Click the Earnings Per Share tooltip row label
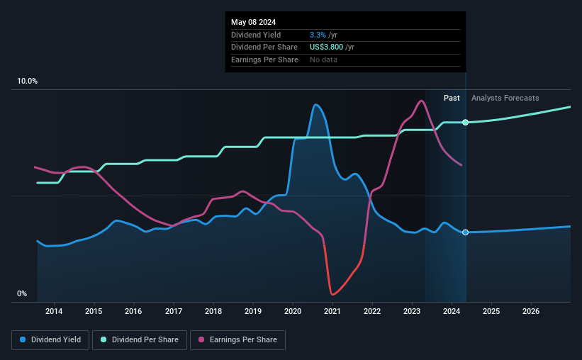Image resolution: width=582 pixels, height=360 pixels. 264,60
